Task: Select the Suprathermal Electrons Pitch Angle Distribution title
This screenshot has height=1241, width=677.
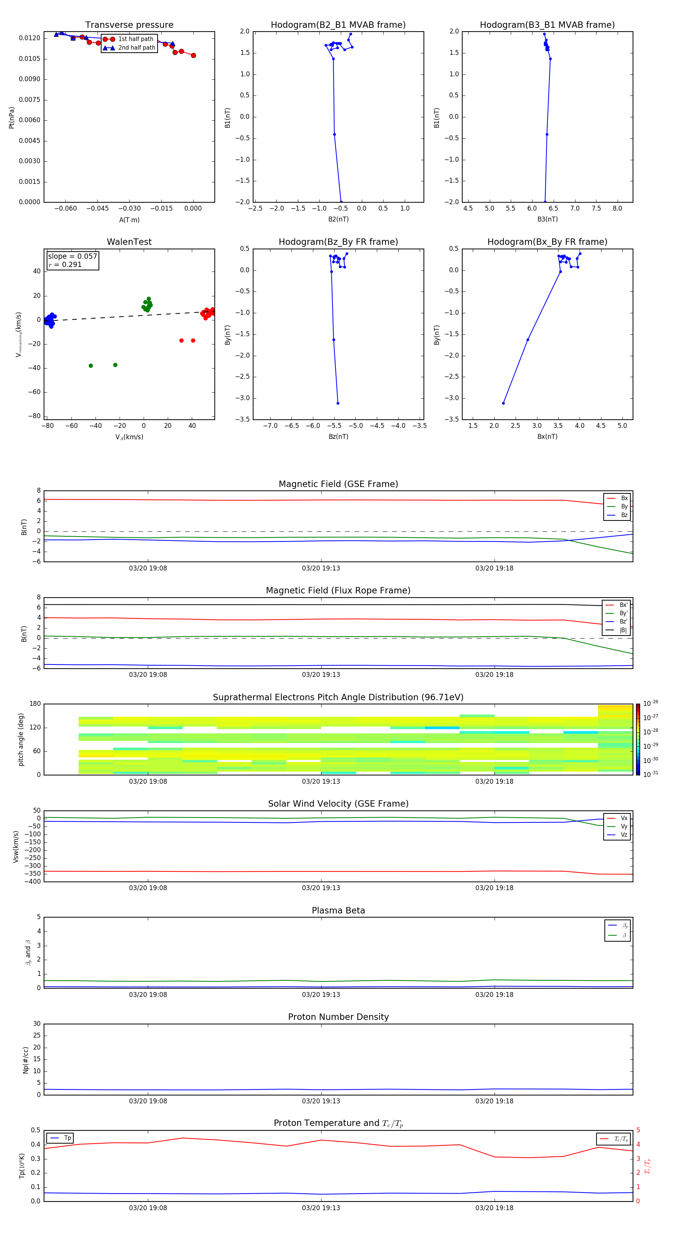Action: click(338, 697)
